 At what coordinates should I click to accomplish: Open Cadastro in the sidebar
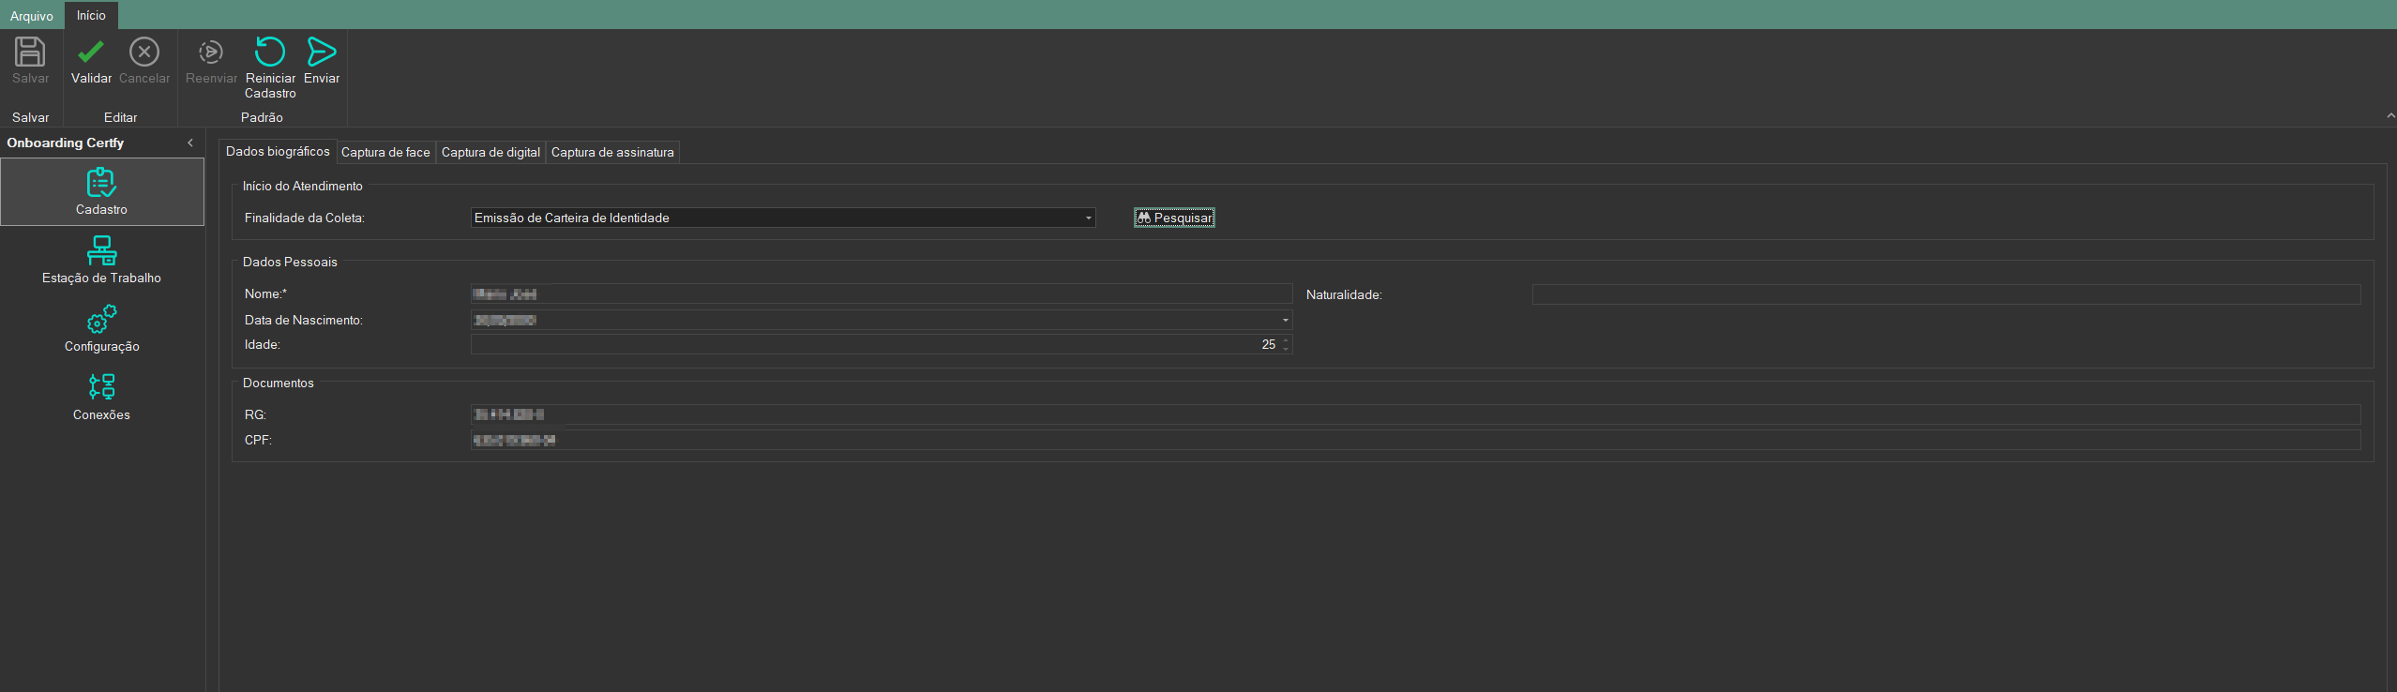tap(101, 191)
